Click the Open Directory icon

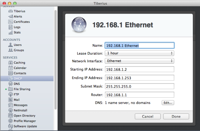pyautogui.click(x=10, y=116)
